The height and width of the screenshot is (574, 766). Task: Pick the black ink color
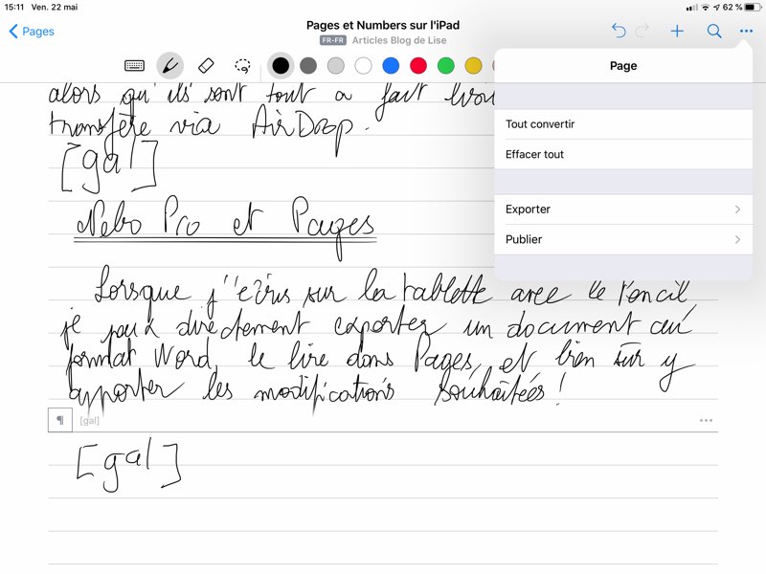(281, 66)
